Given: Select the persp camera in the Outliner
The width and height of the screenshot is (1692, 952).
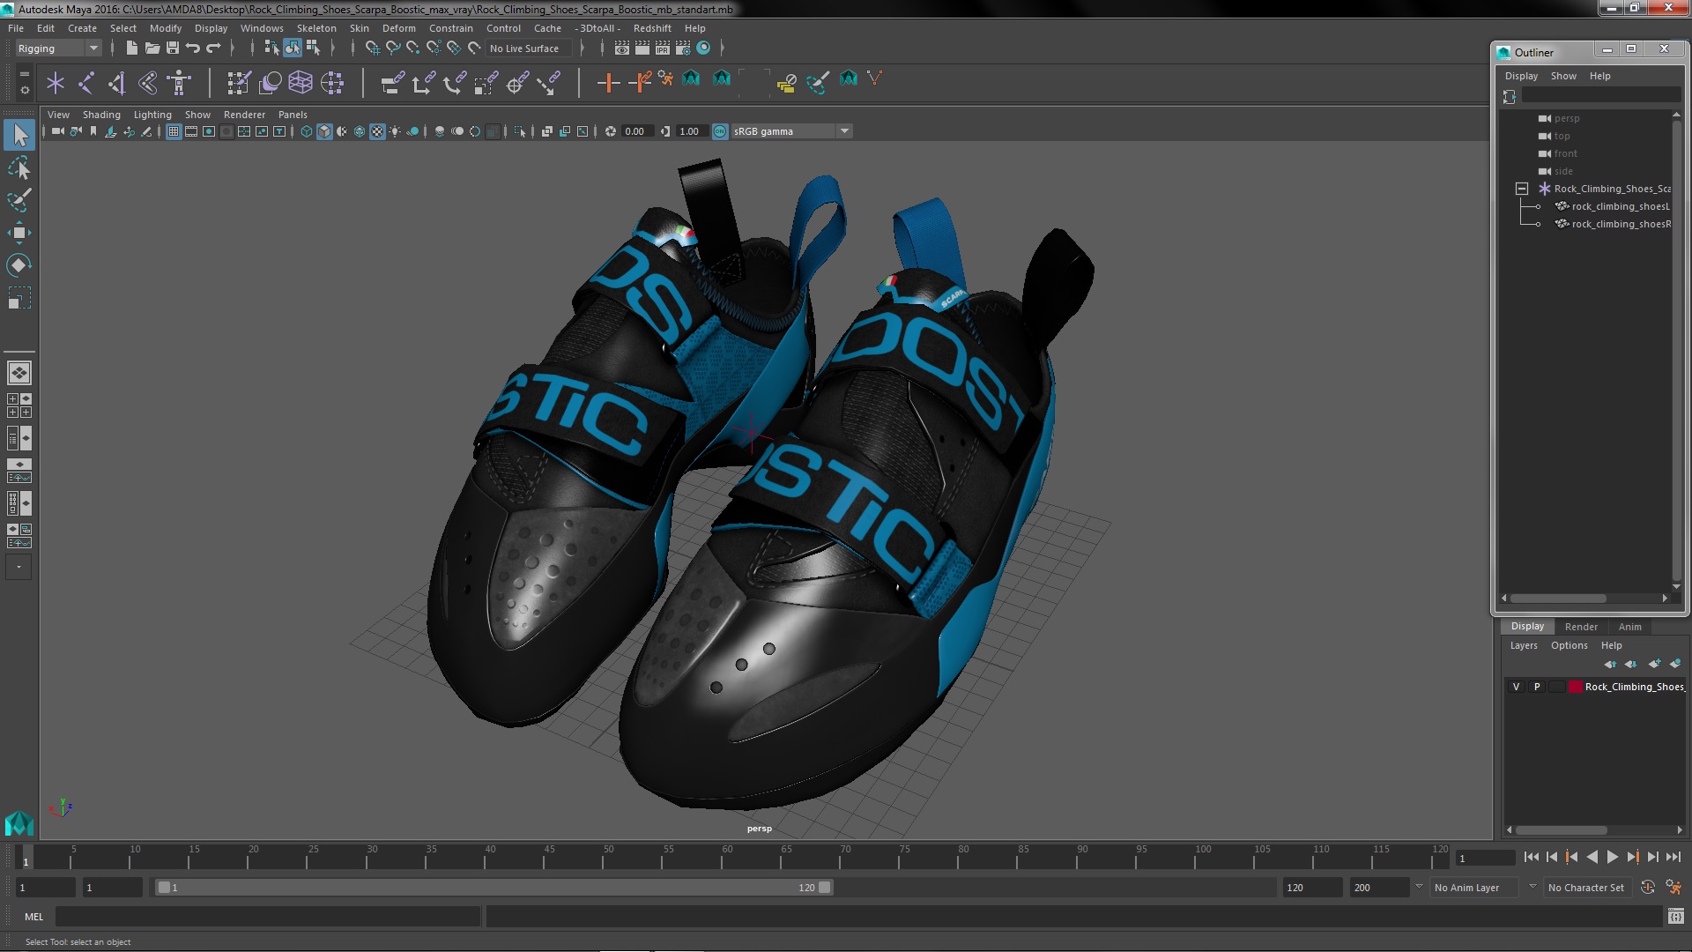Looking at the screenshot, I should [1566, 118].
